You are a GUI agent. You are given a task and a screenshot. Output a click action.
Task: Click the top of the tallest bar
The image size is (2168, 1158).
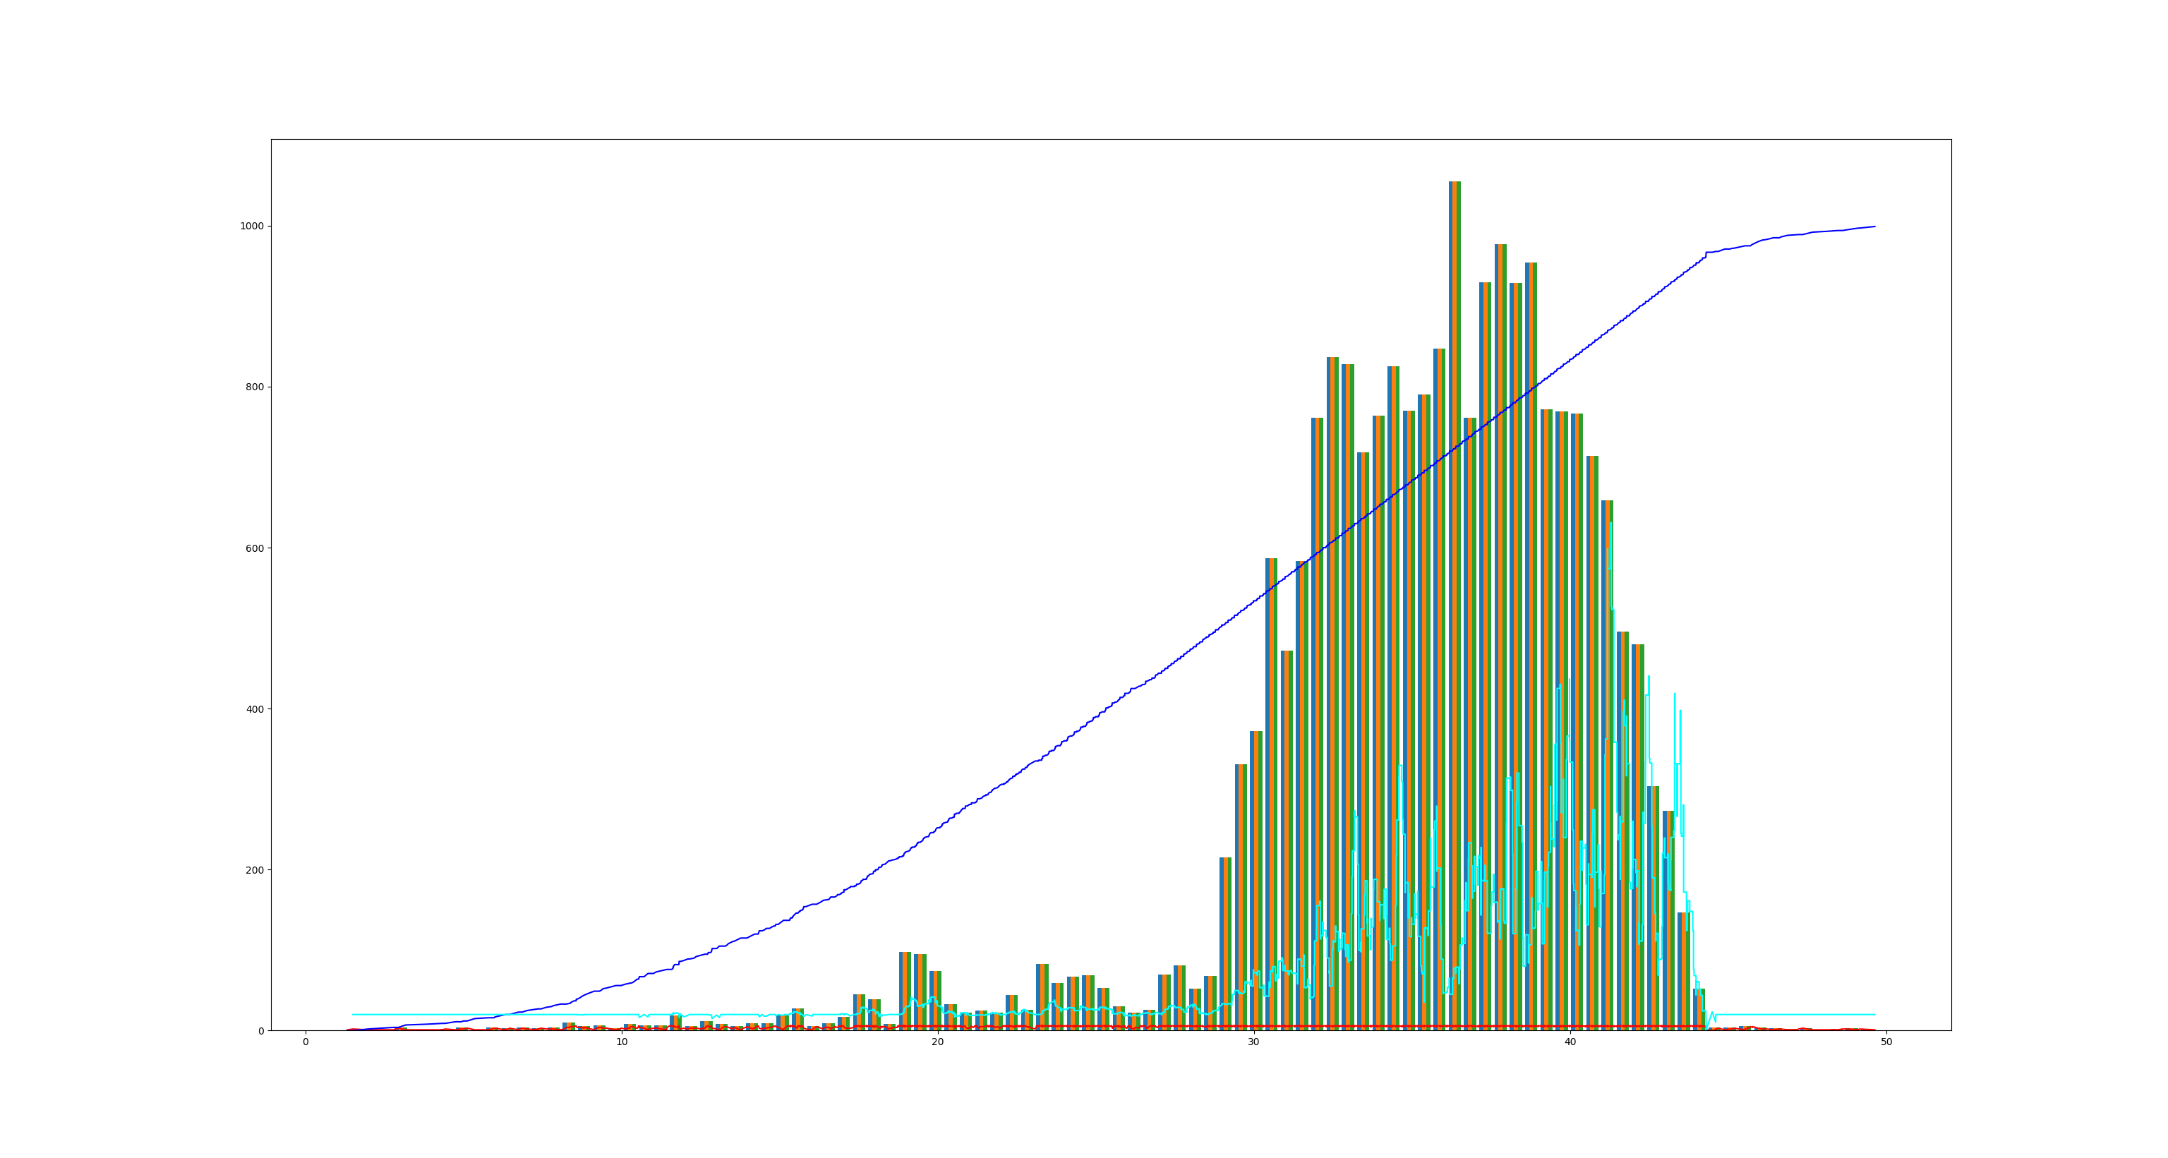pos(1455,183)
